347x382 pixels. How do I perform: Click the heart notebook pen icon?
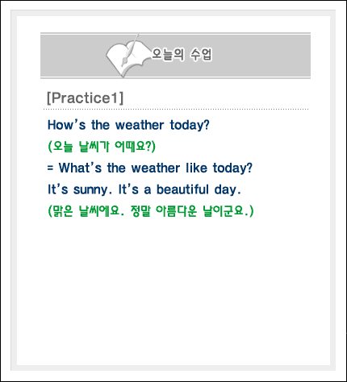point(128,56)
